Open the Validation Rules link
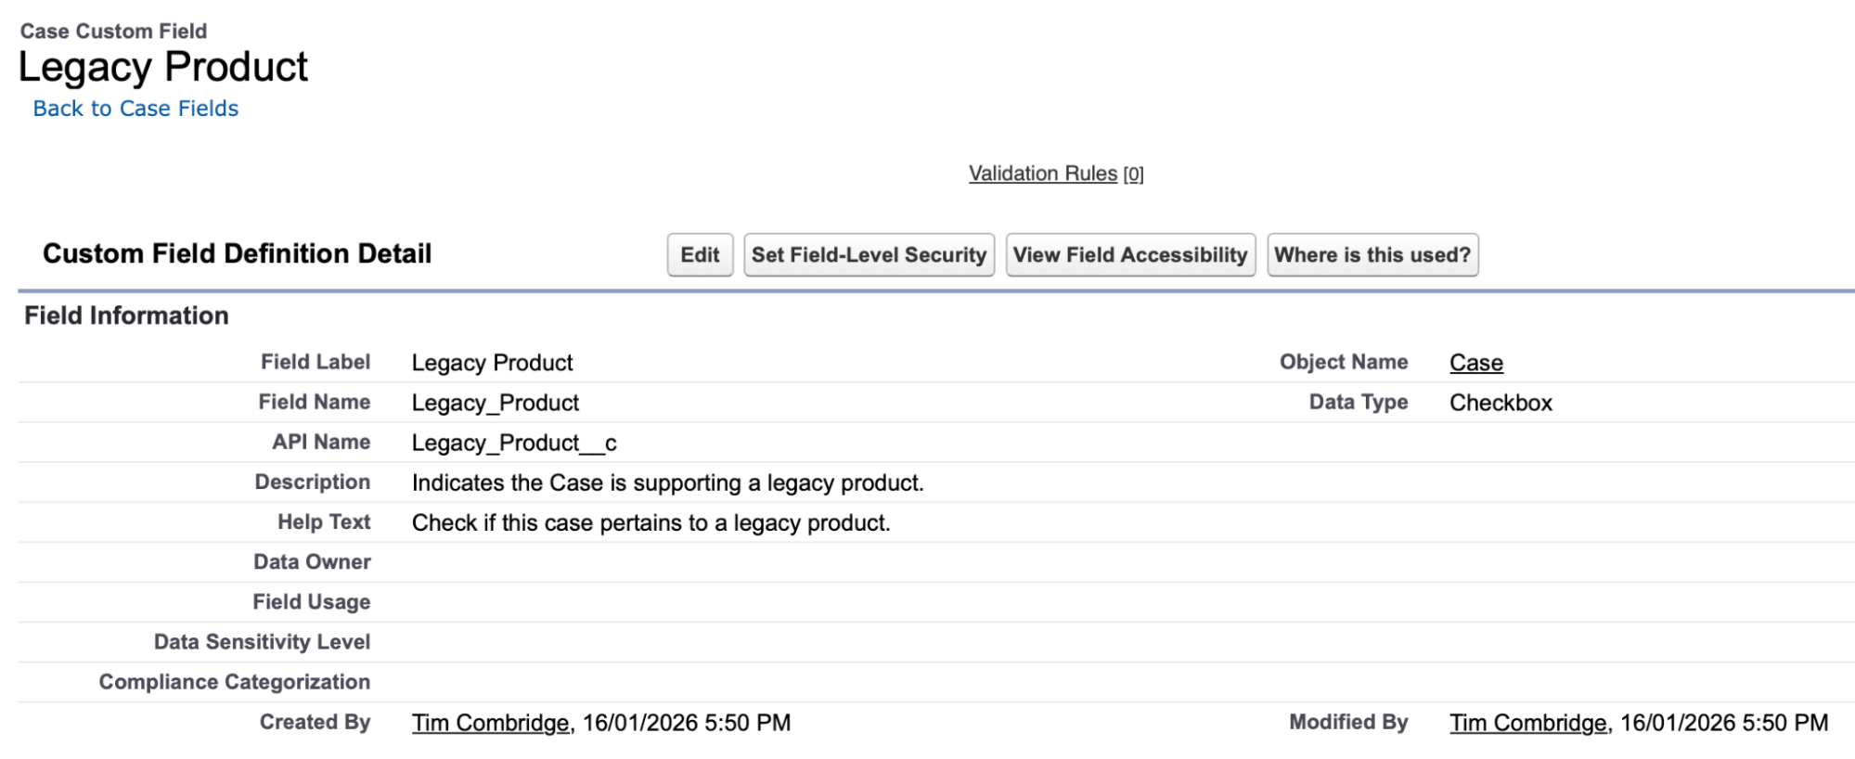Screen dimensions: 1855x759 click(x=1042, y=174)
